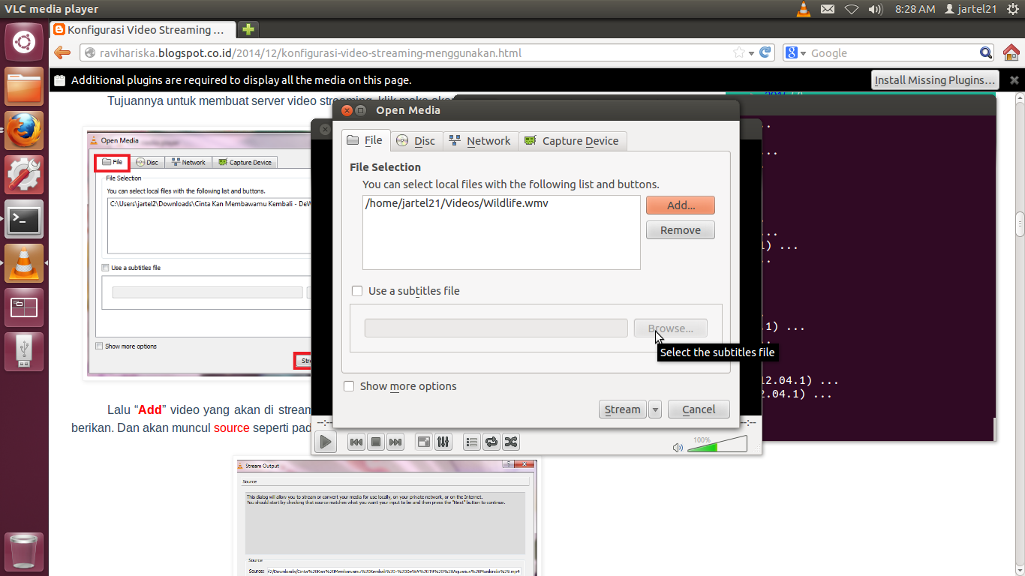
Task: Open System Settings from the launcher
Action: [24, 175]
